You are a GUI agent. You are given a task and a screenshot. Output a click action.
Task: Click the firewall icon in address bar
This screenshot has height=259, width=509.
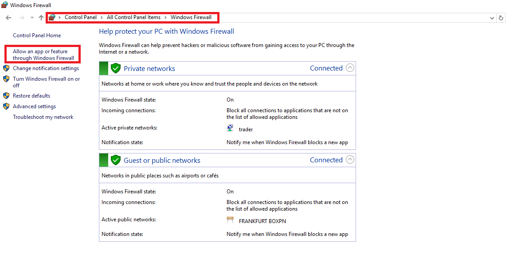tap(52, 18)
